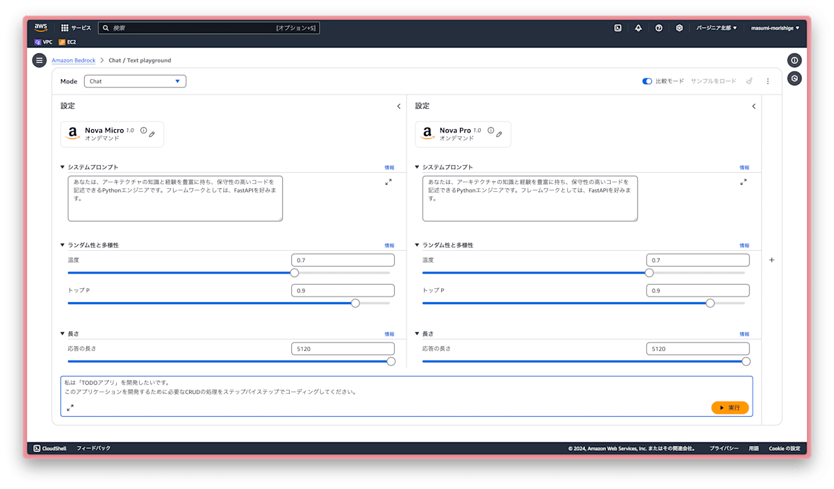This screenshot has height=489, width=834.
Task: Open Cookie の設定 in footer
Action: pyautogui.click(x=784, y=449)
